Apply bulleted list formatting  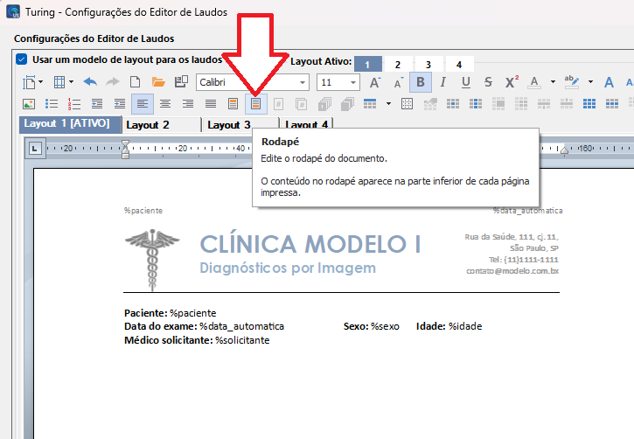pos(51,104)
